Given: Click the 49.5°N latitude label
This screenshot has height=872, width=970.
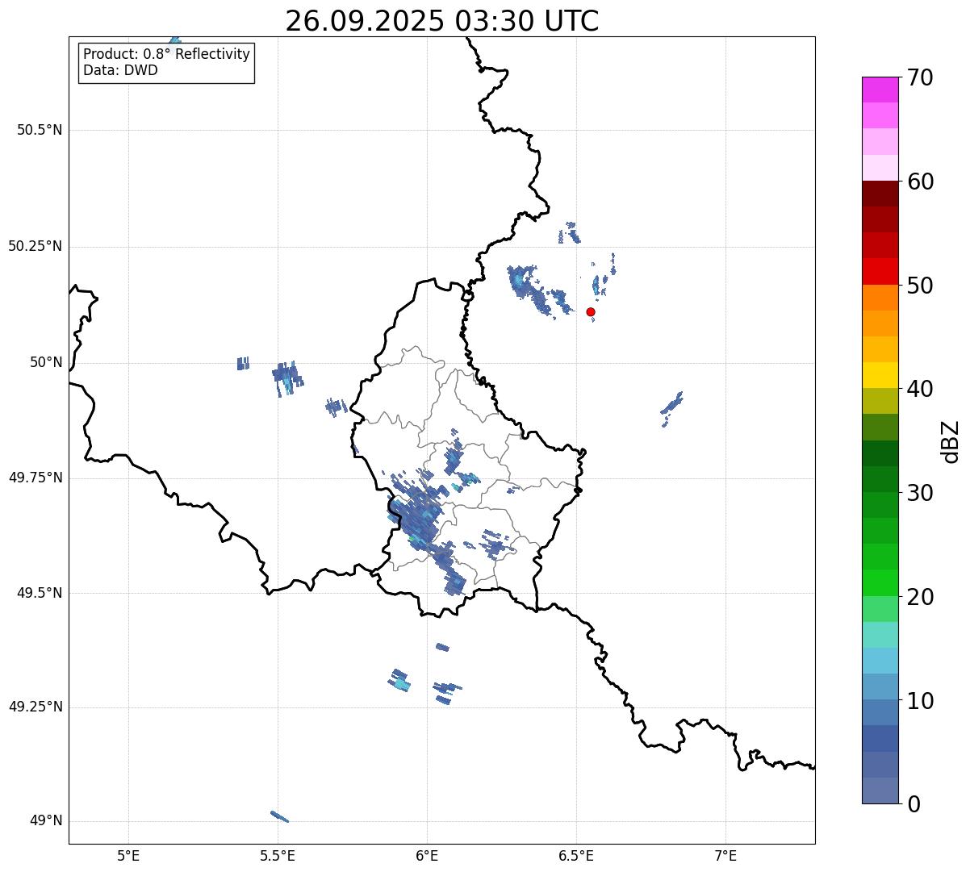Looking at the screenshot, I should point(40,593).
